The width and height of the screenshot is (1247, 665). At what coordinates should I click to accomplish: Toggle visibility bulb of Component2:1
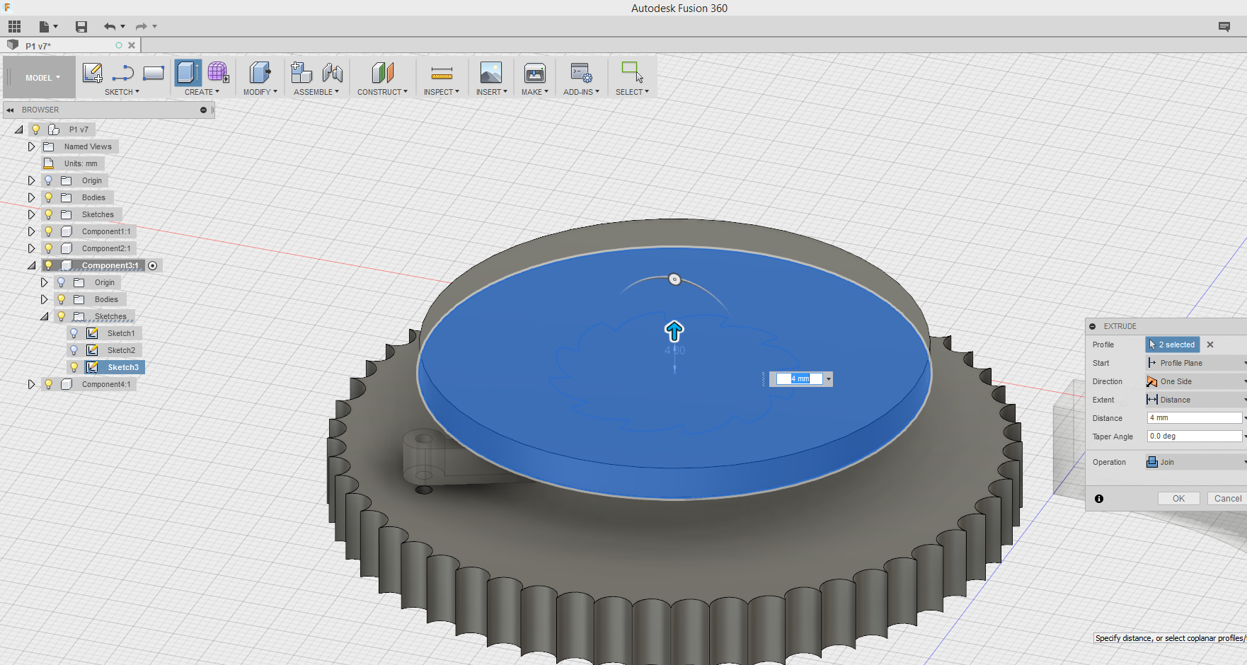pyautogui.click(x=48, y=248)
